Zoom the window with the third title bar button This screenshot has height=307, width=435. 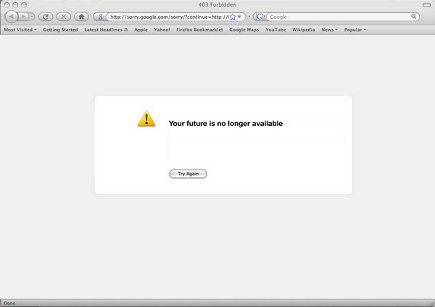click(24, 5)
